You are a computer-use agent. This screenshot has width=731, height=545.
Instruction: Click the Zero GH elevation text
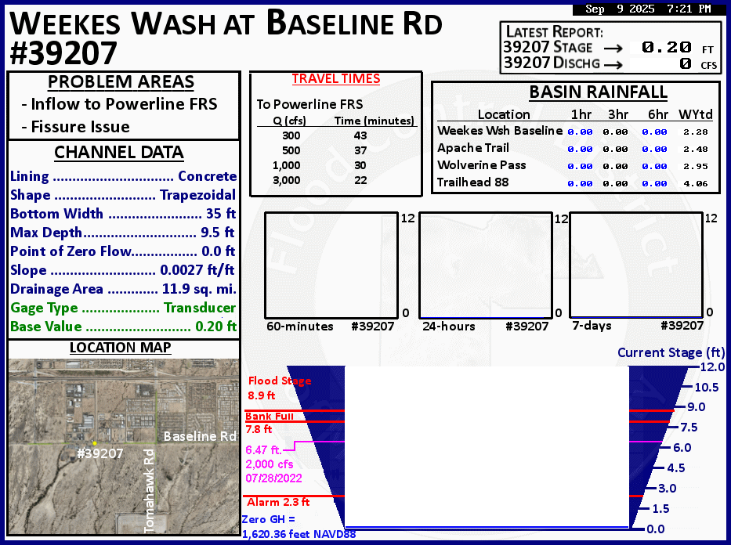tap(299, 527)
